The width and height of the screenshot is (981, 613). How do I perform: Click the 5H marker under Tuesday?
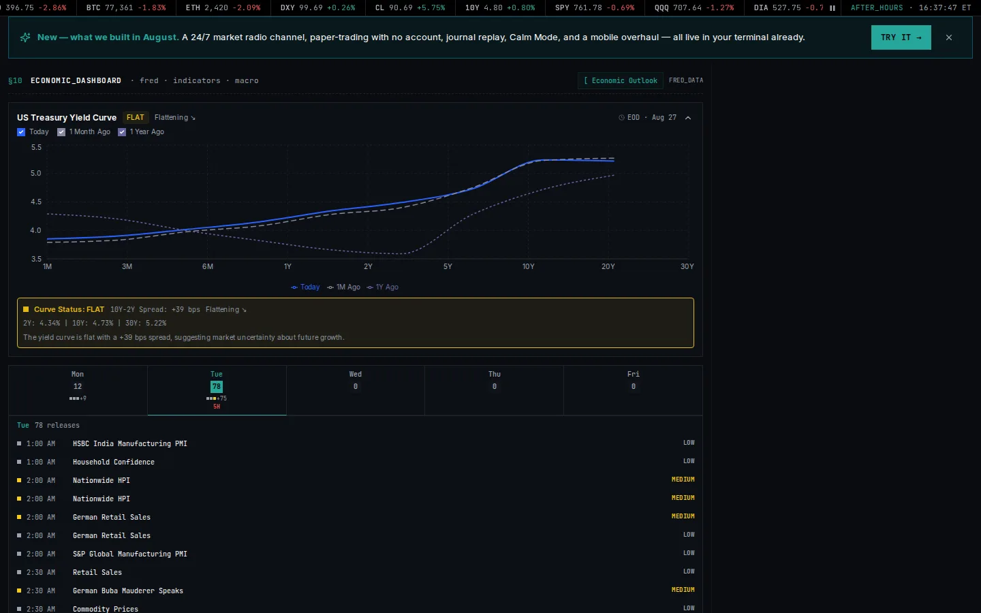[x=217, y=407]
